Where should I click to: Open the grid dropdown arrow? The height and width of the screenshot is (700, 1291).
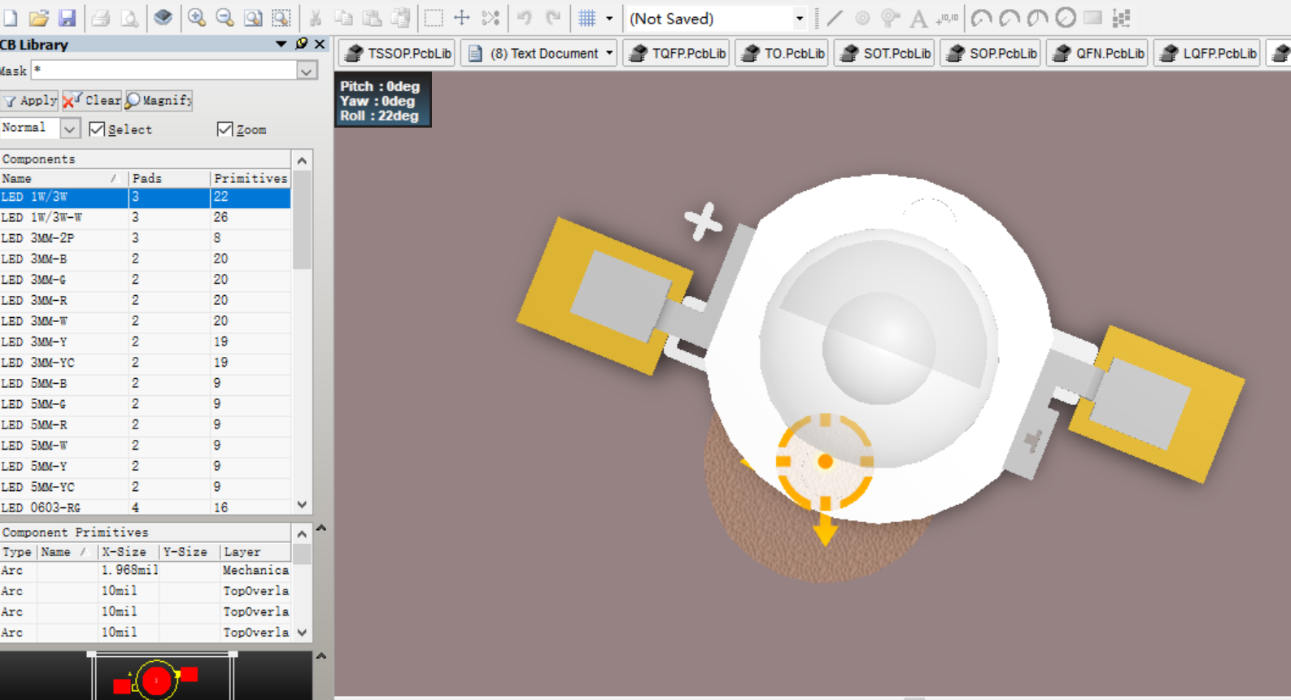[x=609, y=18]
